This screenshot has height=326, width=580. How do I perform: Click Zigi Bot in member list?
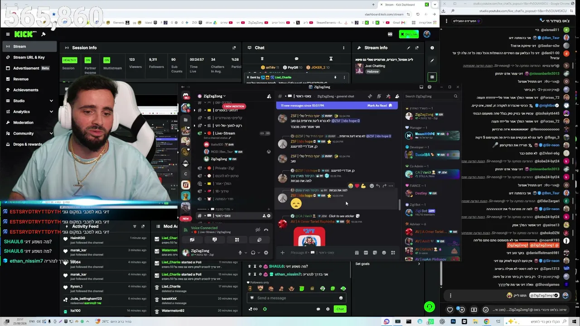[x=432, y=211]
